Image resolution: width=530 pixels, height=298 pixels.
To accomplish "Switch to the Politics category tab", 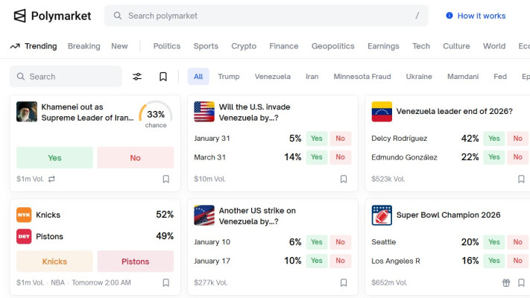I will tap(166, 46).
